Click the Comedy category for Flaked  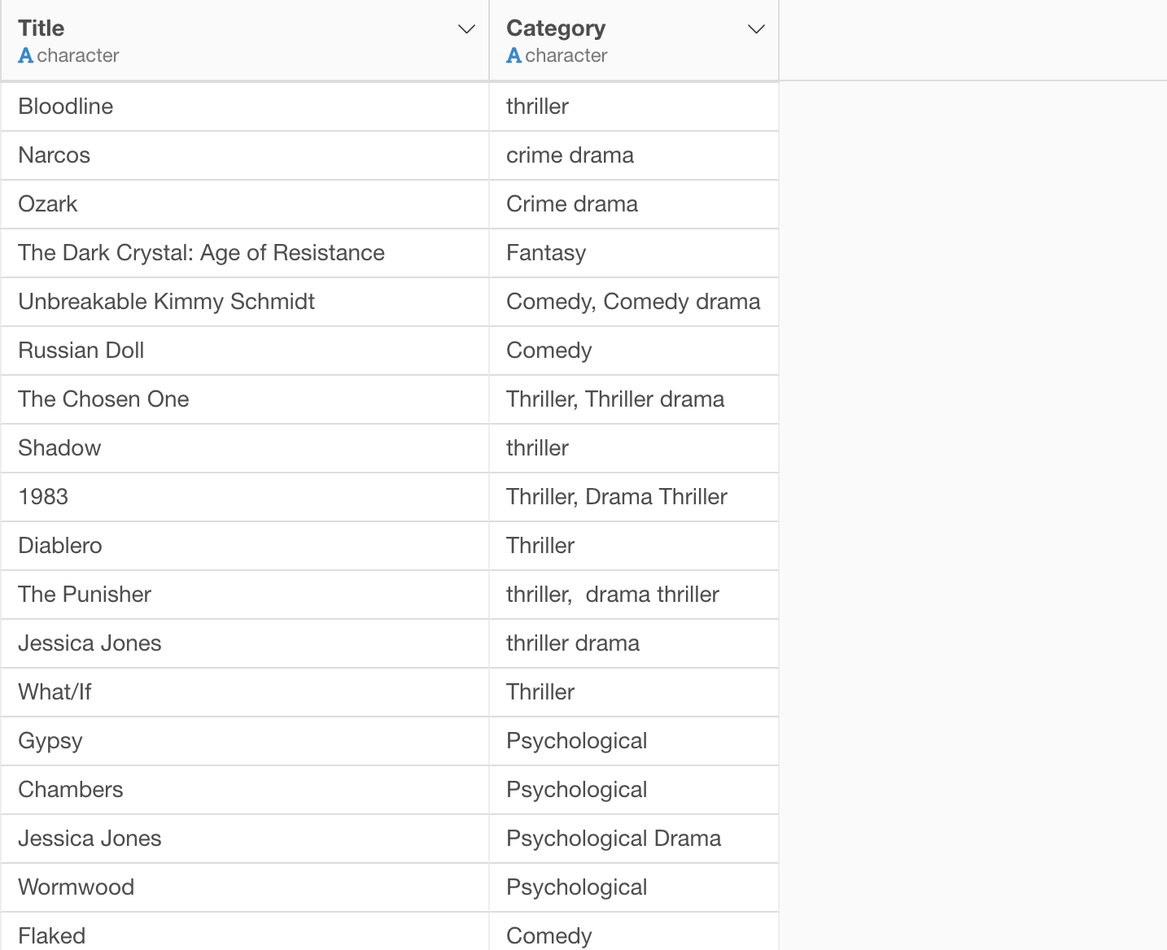[x=634, y=931]
